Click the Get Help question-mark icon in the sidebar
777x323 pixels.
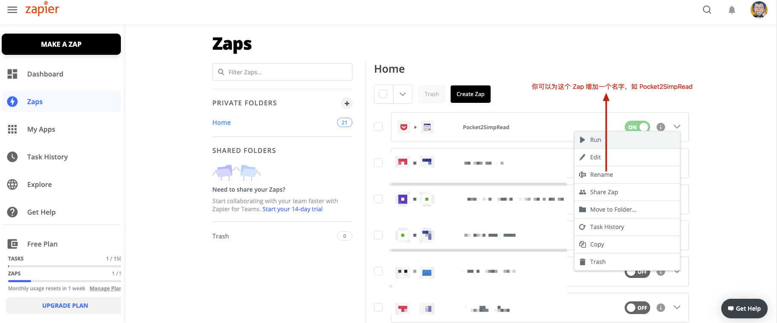tap(12, 212)
